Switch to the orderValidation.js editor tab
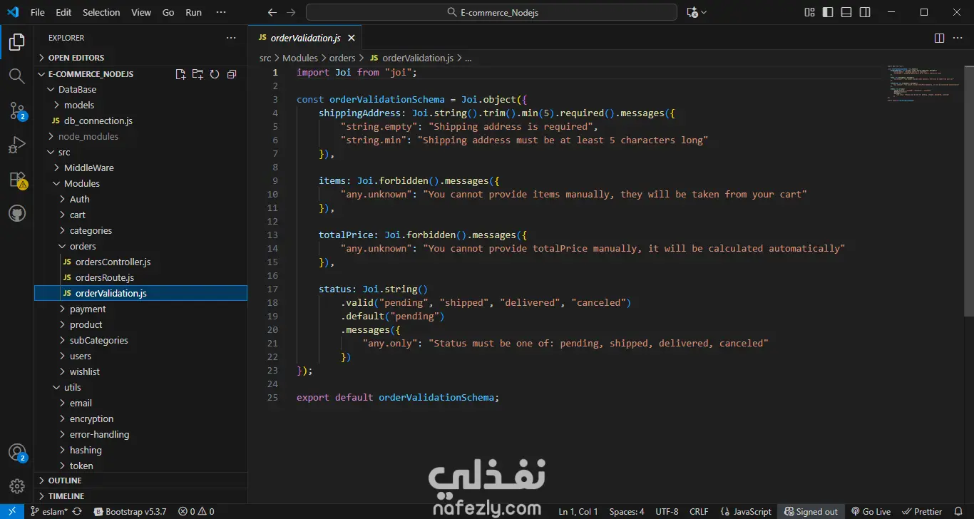The width and height of the screenshot is (974, 519). coord(305,38)
